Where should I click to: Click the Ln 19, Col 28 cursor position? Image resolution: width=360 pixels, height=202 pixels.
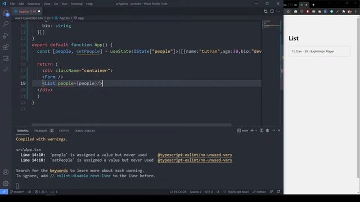[x=178, y=192]
